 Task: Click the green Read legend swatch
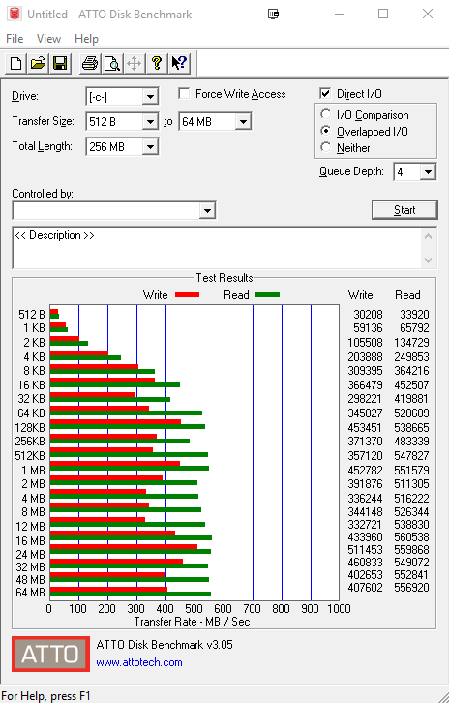tap(267, 295)
